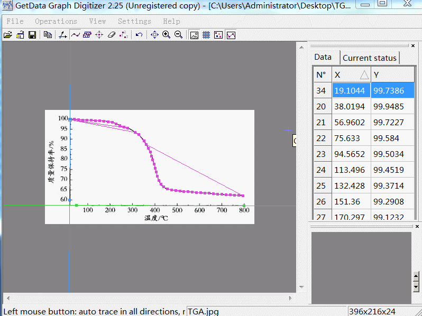422x316 pixels.
Task: Click the preview panel scroll down arrow
Action: [416, 286]
